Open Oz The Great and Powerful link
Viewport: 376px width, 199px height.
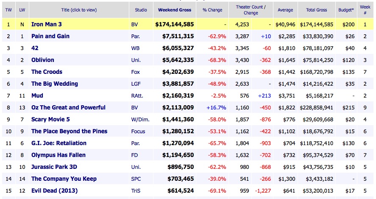click(x=68, y=107)
